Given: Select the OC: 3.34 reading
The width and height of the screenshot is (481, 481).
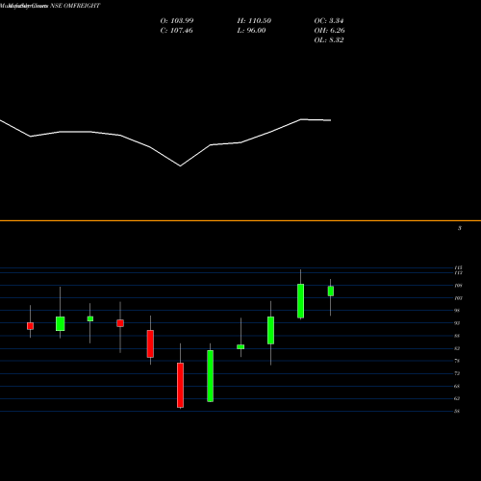Looking at the screenshot, I should 329,21.
